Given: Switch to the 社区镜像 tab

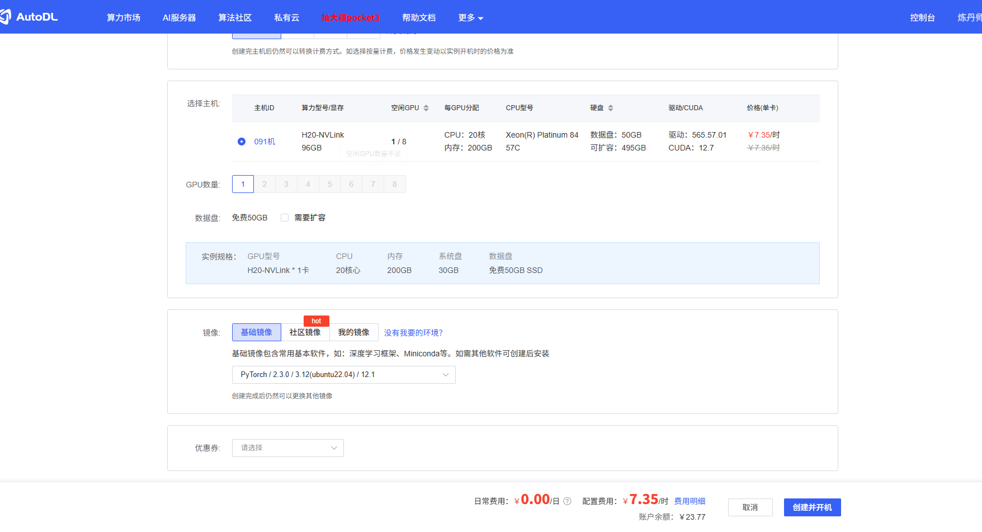Looking at the screenshot, I should (x=305, y=332).
